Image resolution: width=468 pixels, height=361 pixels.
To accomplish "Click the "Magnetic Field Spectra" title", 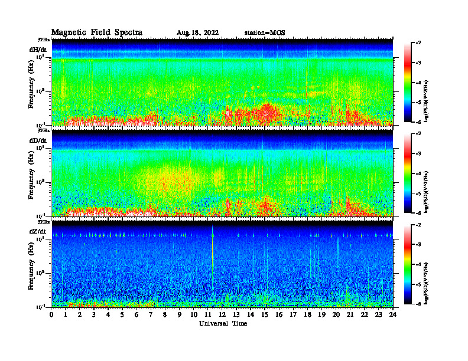I will click(97, 32).
